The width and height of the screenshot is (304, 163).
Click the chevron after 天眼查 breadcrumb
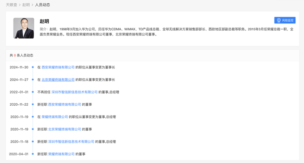[x=20, y=5]
